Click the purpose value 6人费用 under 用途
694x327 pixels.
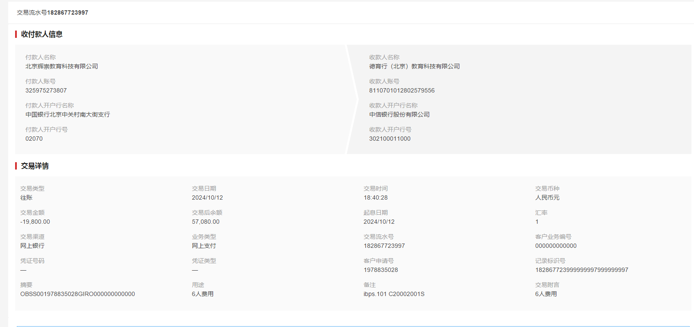203,294
